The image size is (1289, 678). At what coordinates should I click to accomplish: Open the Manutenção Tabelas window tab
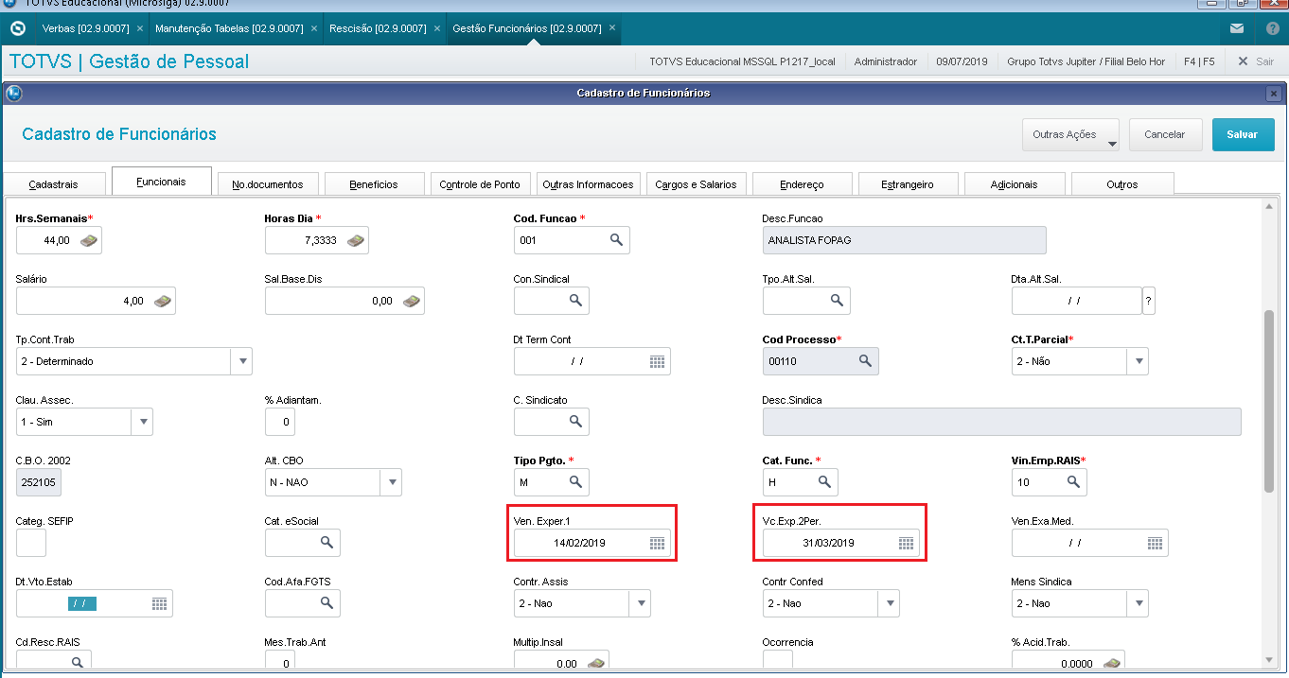coord(229,28)
